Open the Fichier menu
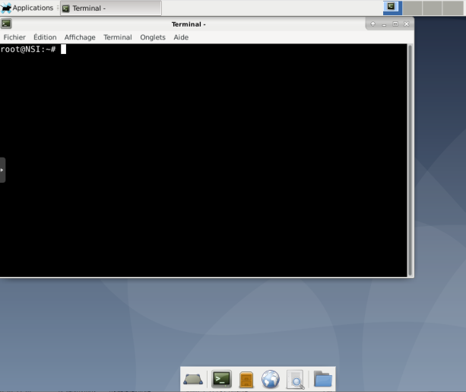This screenshot has width=466, height=392. click(14, 37)
